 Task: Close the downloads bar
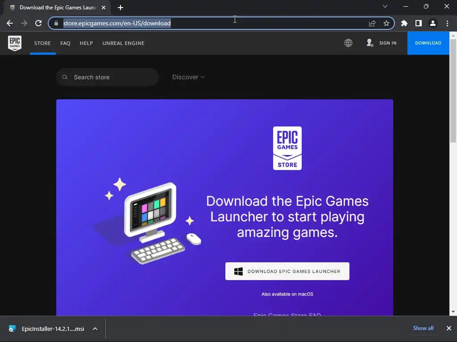(449, 328)
